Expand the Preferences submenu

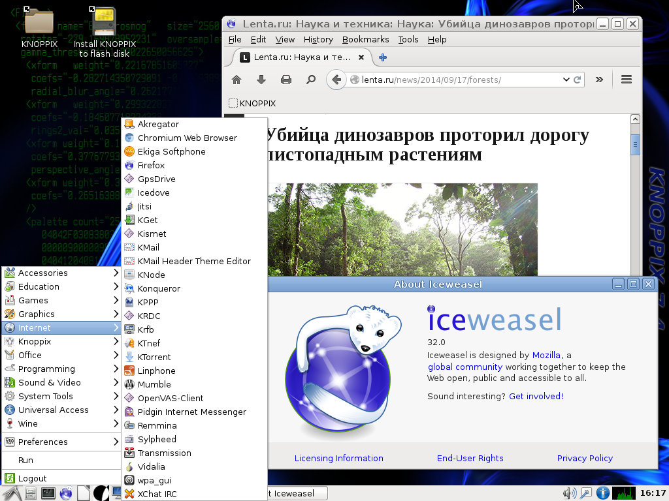(61, 442)
